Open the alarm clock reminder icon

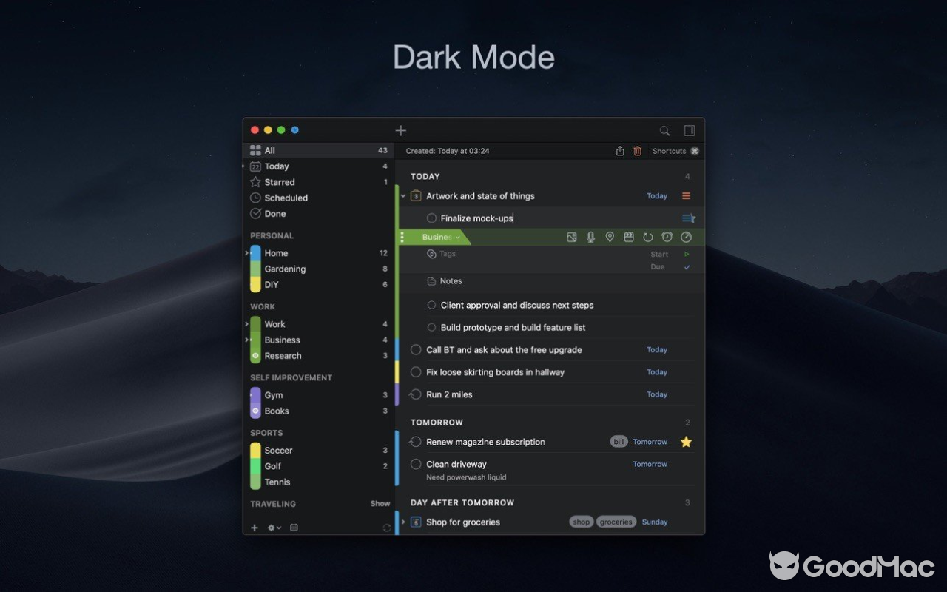tap(667, 237)
